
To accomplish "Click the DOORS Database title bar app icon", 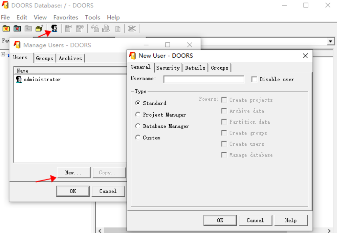I will coord(5,5).
